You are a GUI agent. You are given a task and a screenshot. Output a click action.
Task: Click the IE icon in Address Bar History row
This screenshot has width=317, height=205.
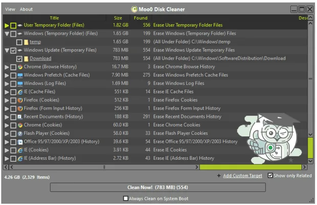[x=20, y=159]
